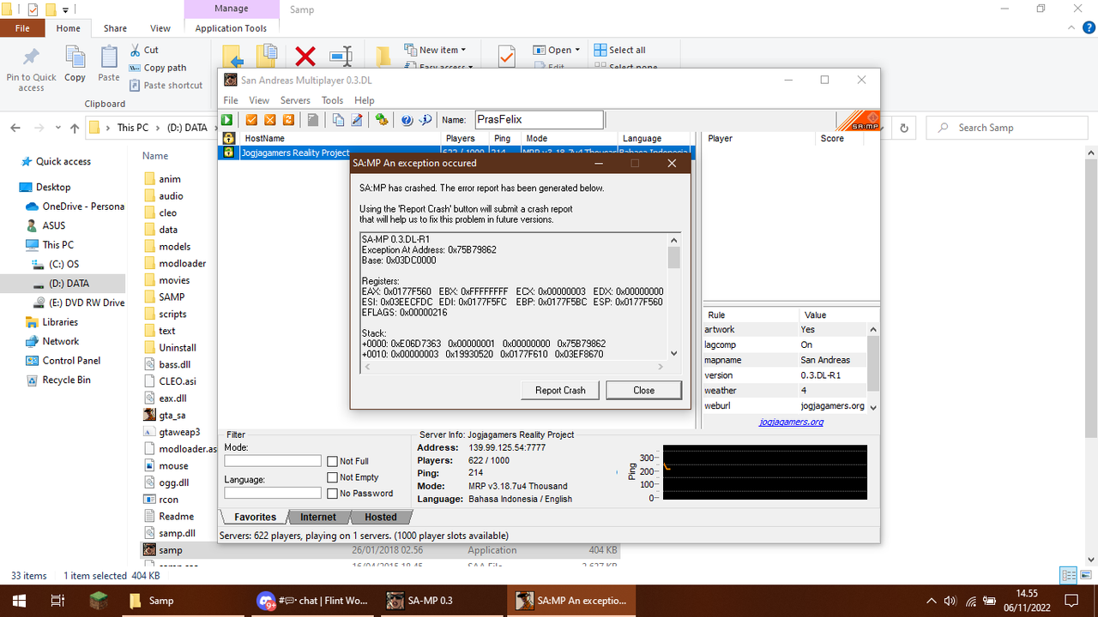Click the blue Help question mark icon in SA-MP
Viewport: 1098px width, 617px height.
[407, 120]
